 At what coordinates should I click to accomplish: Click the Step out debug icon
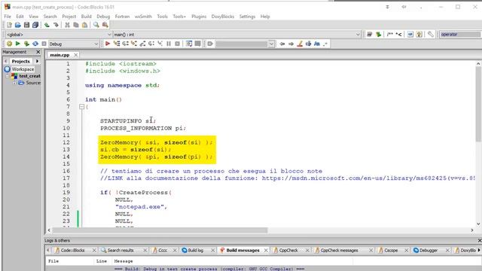pyautogui.click(x=142, y=44)
